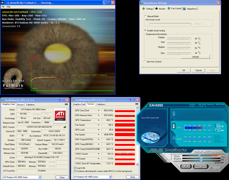Click the small download-arrow button in SmartDoctor
Image resolution: width=229 pixels, height=180 pixels.
pyautogui.click(x=216, y=168)
